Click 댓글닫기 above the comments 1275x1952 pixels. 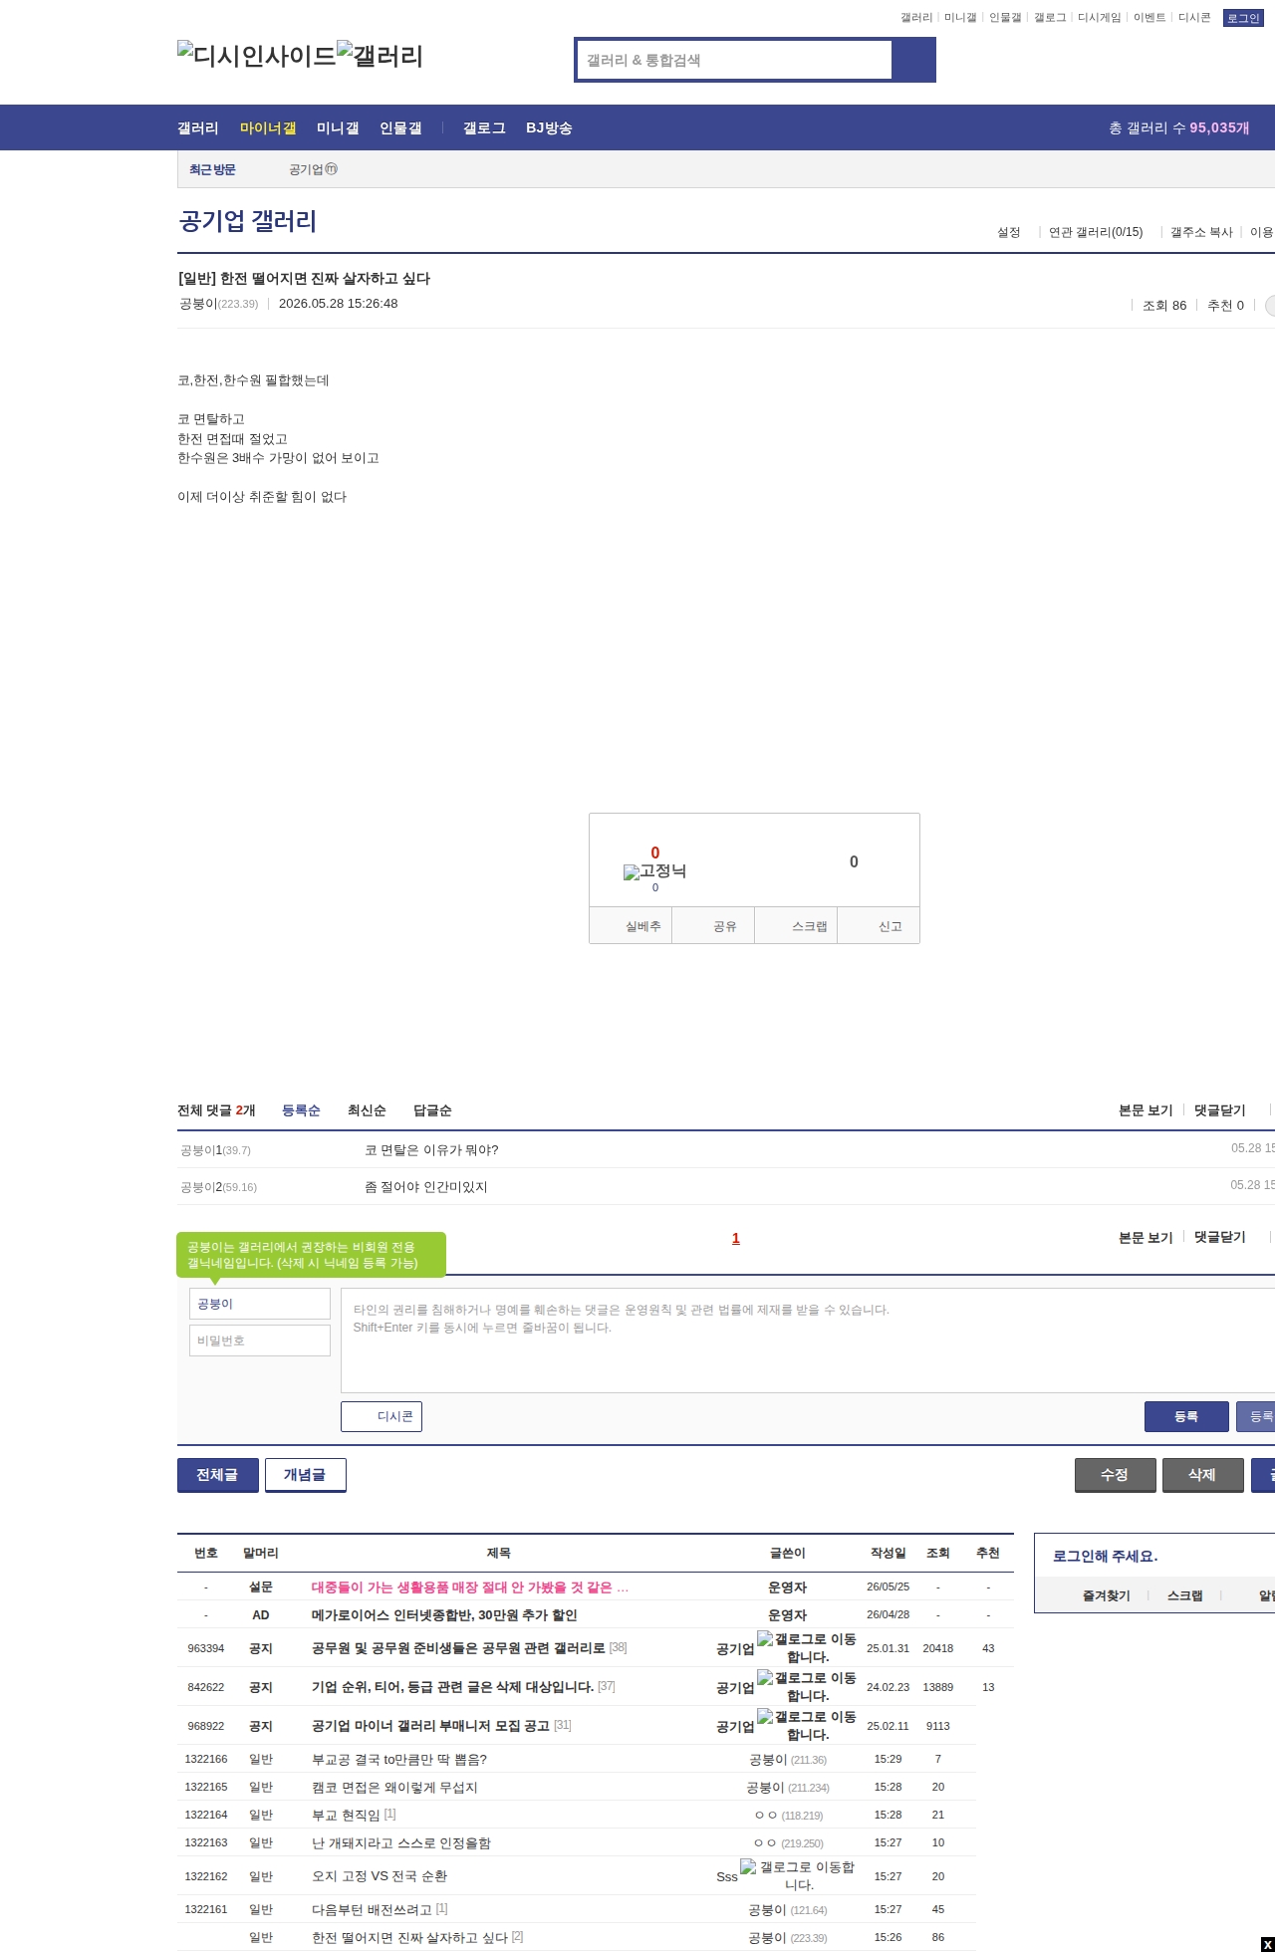(1220, 1110)
